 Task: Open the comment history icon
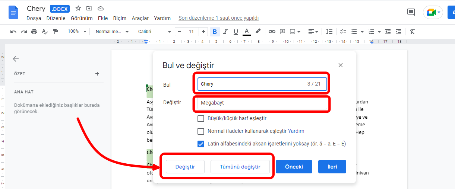point(411,12)
